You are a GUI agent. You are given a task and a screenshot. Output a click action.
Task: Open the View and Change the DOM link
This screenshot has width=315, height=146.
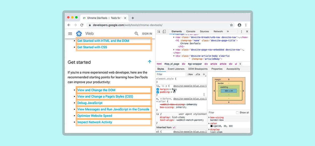point(96,90)
